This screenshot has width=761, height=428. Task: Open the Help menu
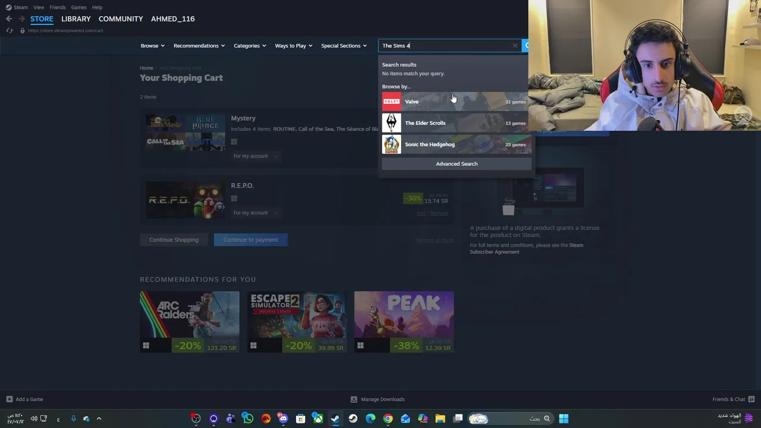[x=98, y=7]
